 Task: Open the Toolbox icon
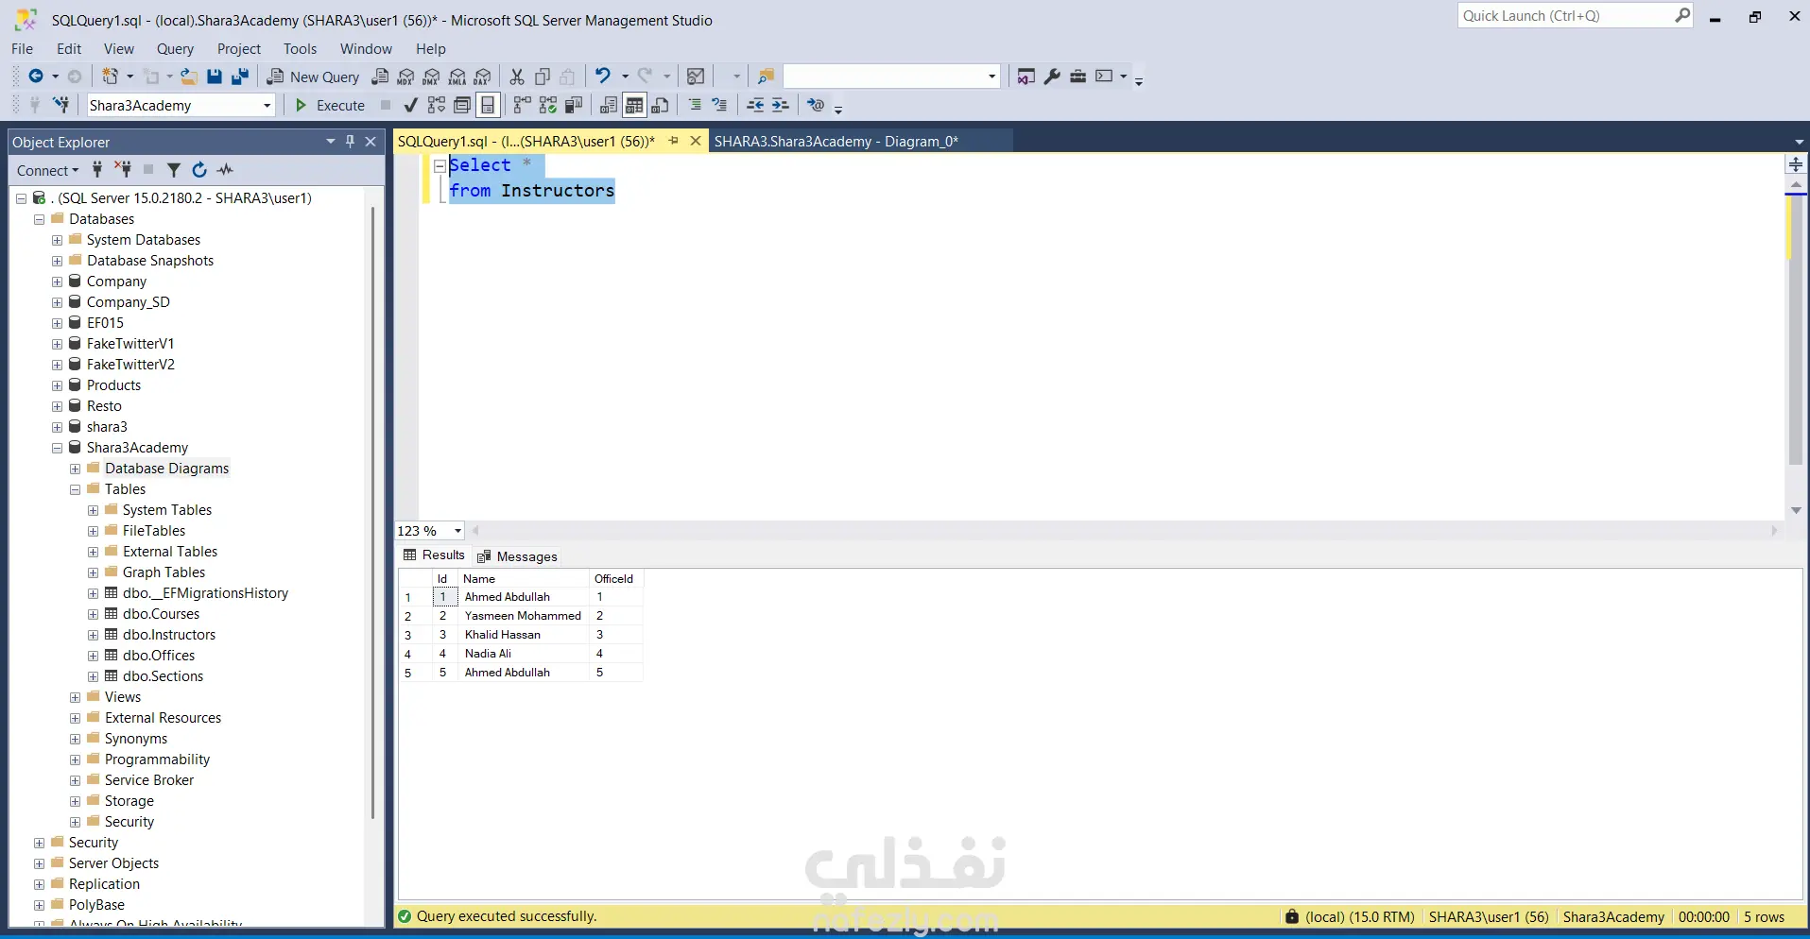point(1077,77)
